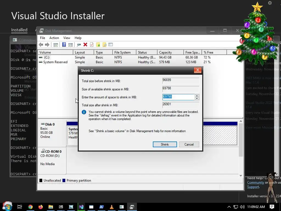Screen dimensions: 281x211
Task: Sort by the Status column header
Action: [x=147, y=52]
